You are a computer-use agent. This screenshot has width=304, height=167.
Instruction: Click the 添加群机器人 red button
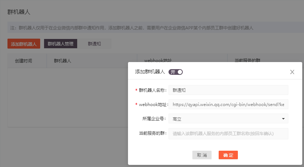click(x=24, y=44)
